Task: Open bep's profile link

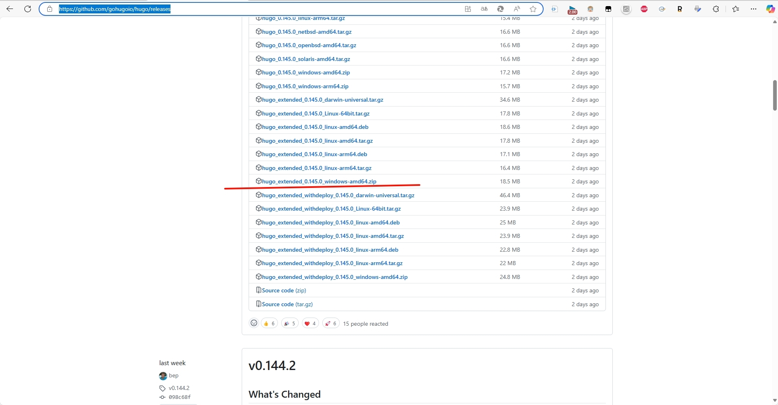Action: (x=174, y=376)
